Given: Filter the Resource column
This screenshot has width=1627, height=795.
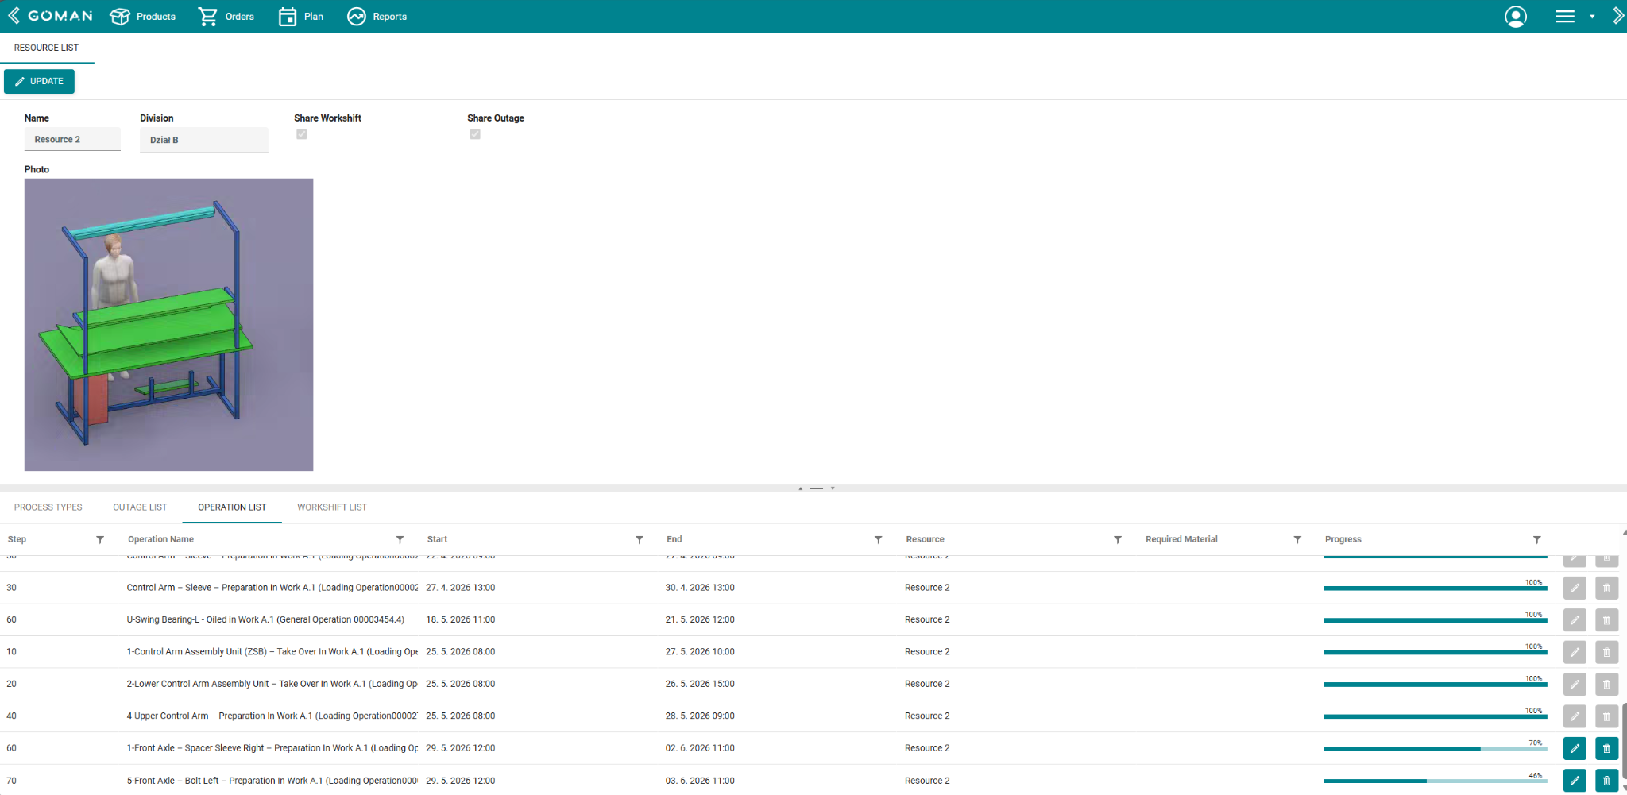Looking at the screenshot, I should click(x=1118, y=540).
